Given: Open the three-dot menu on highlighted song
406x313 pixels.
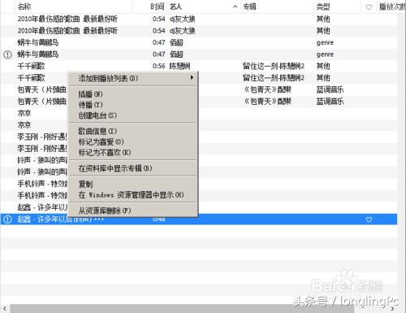Looking at the screenshot, I should coord(99,219).
